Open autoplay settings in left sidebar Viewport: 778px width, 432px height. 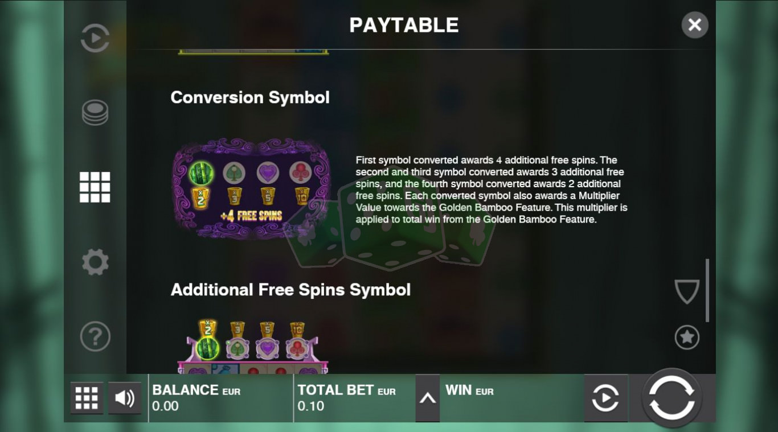click(x=95, y=39)
